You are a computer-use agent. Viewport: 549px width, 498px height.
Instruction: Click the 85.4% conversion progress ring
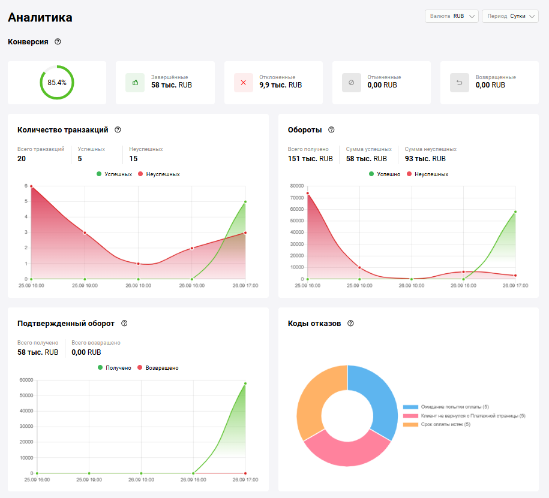point(57,83)
